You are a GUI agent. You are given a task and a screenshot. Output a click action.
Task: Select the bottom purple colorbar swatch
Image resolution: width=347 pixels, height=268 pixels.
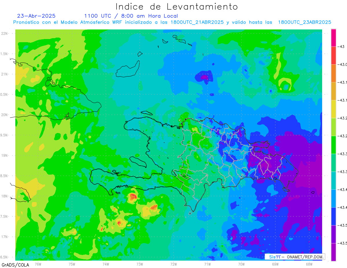click(333, 252)
